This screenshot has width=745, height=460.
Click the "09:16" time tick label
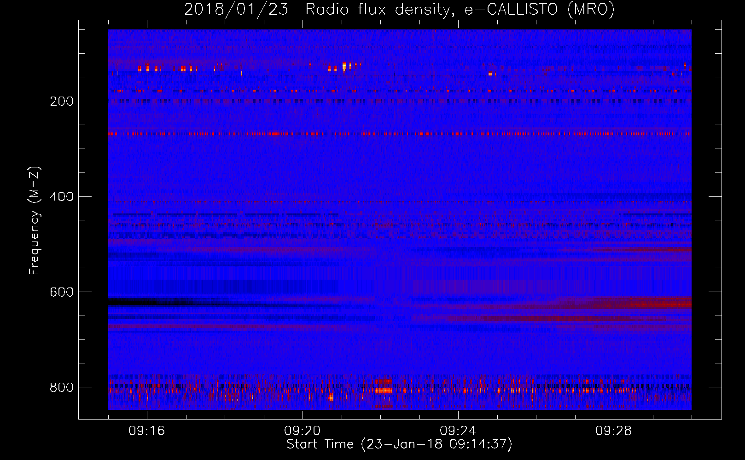tap(147, 431)
